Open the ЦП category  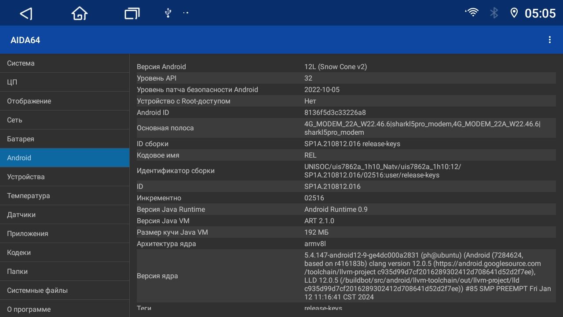pyautogui.click(x=65, y=82)
